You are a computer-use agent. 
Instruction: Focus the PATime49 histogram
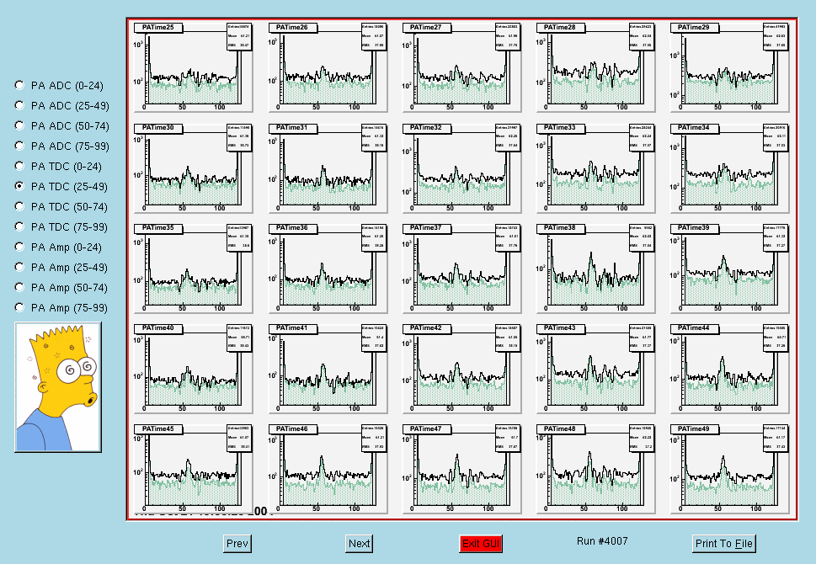coord(729,470)
